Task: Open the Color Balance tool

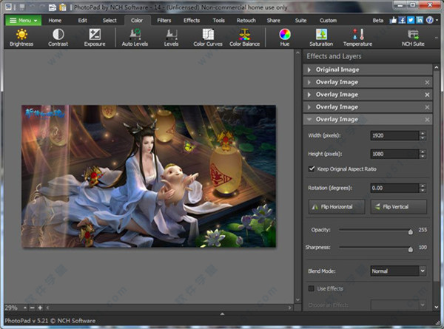Action: [x=245, y=38]
